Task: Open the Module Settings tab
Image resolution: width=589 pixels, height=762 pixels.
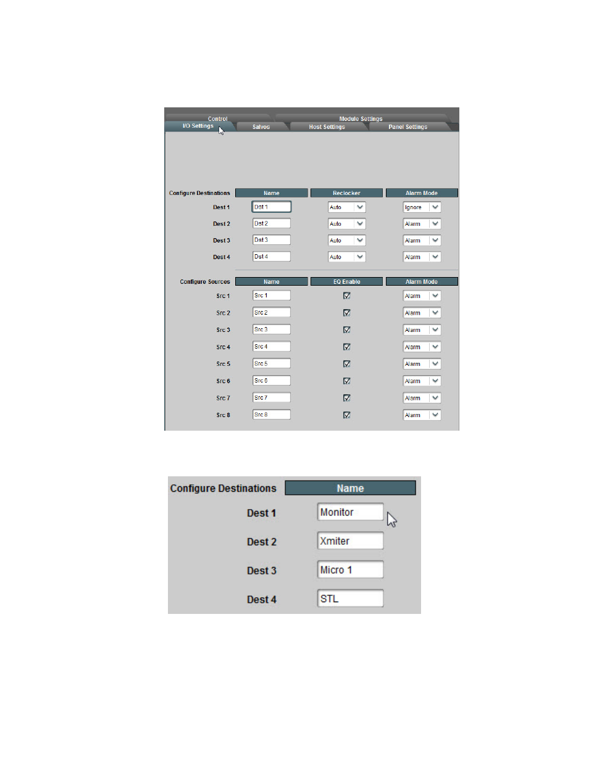Action: (361, 118)
